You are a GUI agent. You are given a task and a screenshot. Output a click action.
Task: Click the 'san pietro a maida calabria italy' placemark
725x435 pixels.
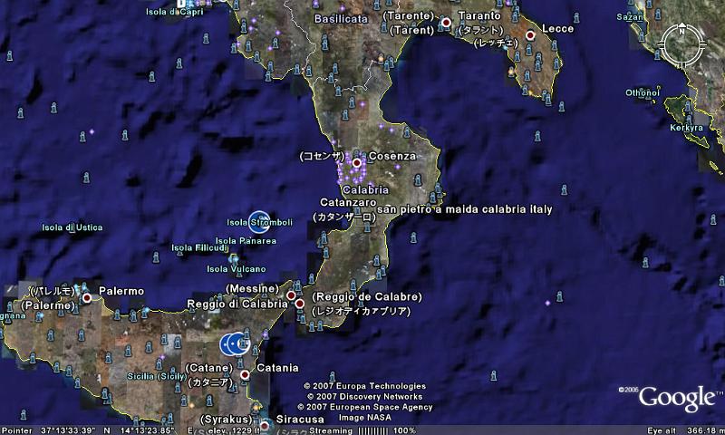tap(465, 209)
